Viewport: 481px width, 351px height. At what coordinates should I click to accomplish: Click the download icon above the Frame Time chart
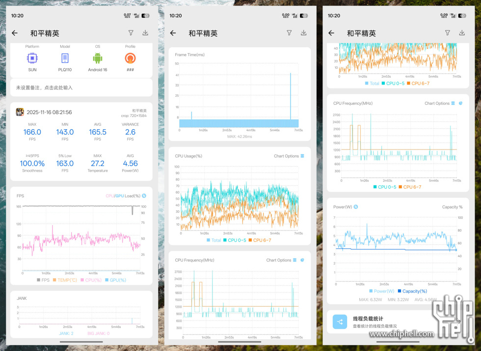[303, 33]
